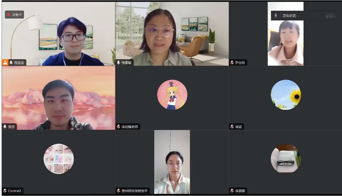The height and width of the screenshot is (196, 342).
Task: Click the name label 程俊龙
Action: click(19, 63)
